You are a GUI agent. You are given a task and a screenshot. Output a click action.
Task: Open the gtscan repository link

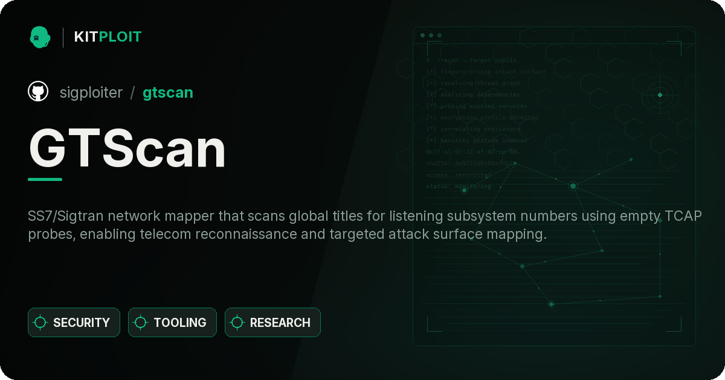click(168, 92)
